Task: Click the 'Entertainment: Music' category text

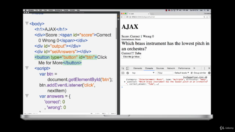Action: pyautogui.click(x=131, y=39)
